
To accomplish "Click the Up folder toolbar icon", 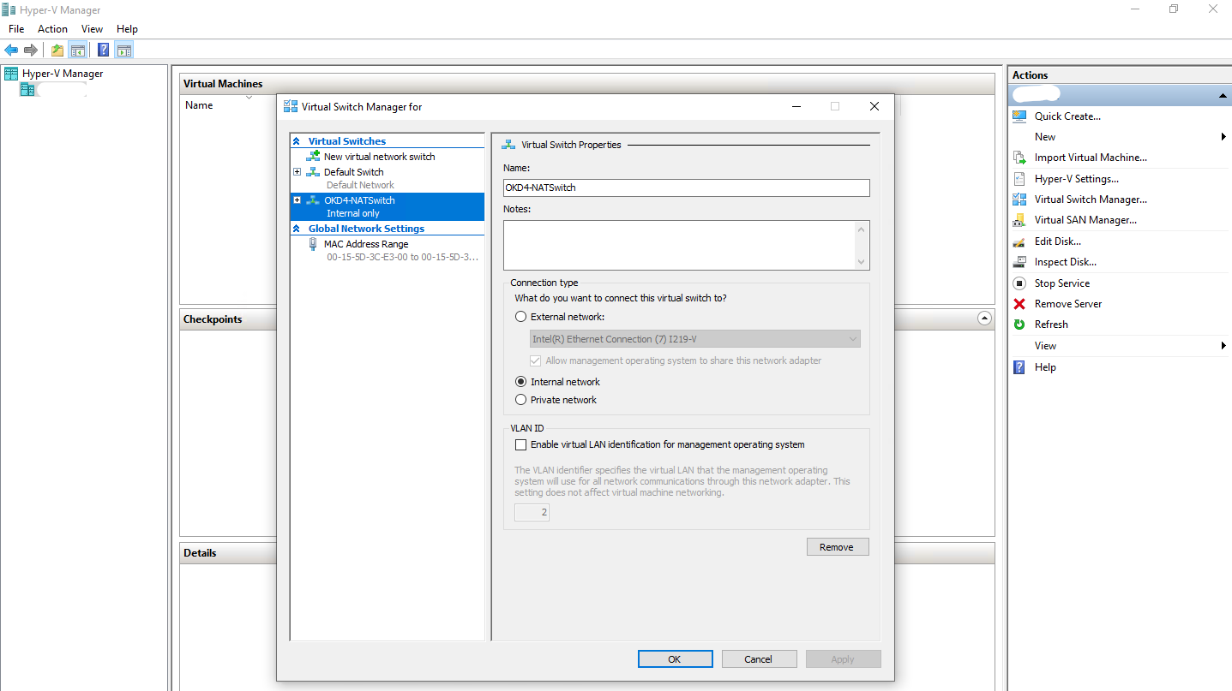I will (x=57, y=50).
